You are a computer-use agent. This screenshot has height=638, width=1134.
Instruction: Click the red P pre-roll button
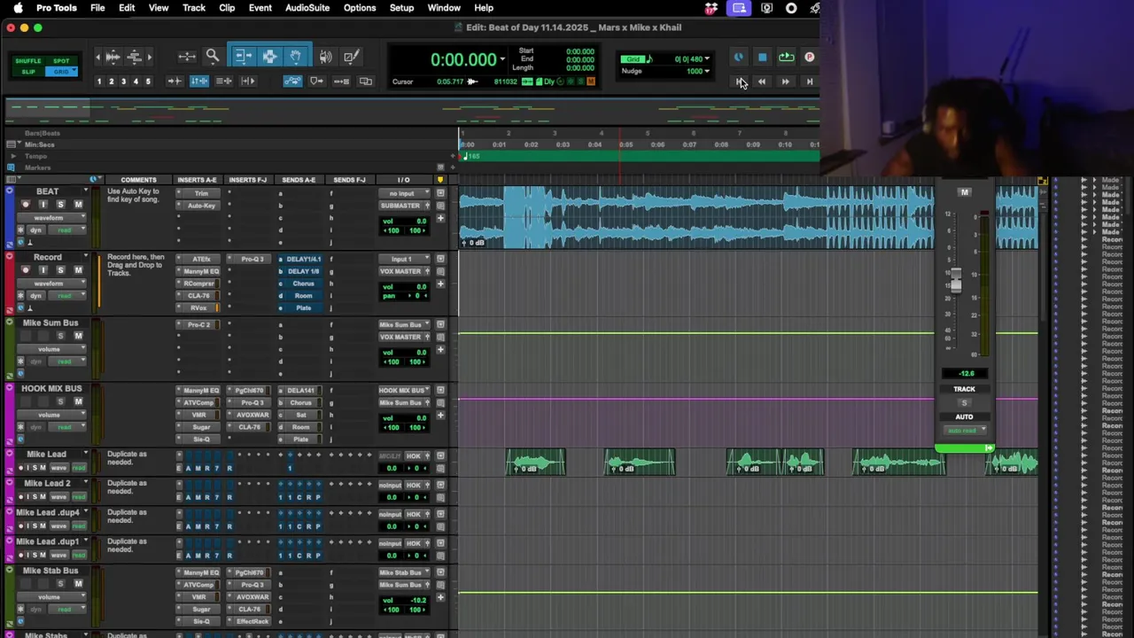pos(809,58)
